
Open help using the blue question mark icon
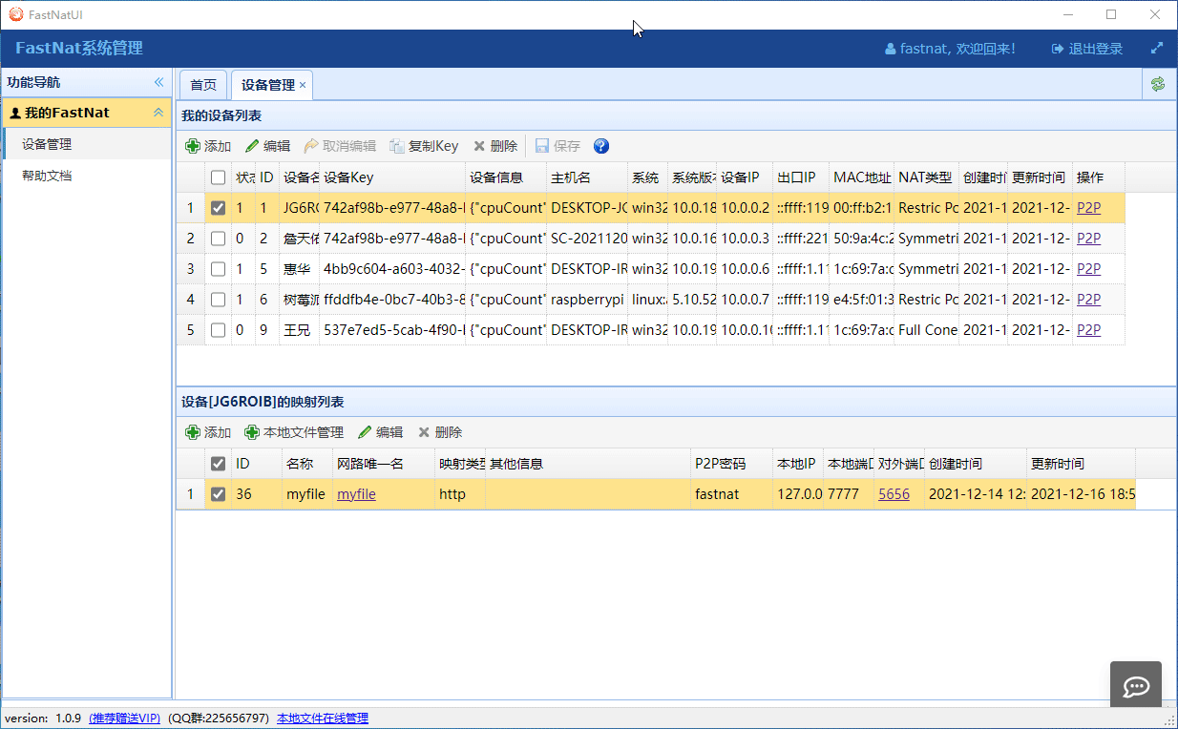click(600, 145)
